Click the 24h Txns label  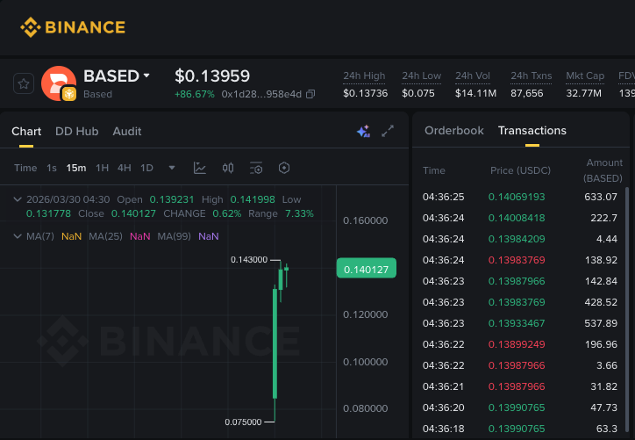[x=531, y=76]
